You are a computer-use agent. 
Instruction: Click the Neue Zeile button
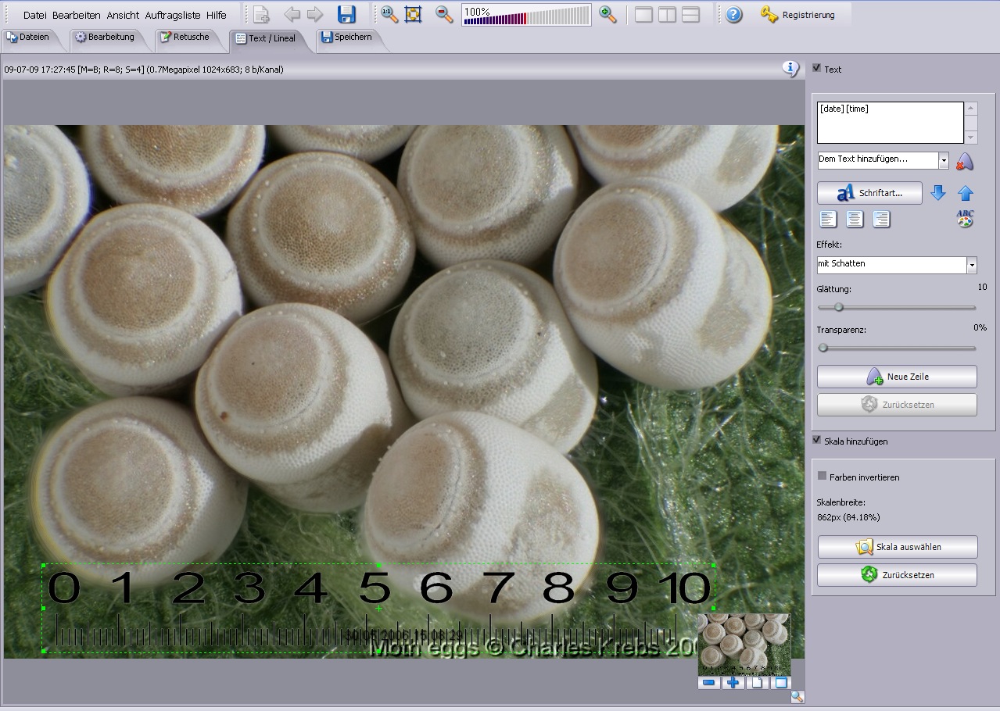coord(897,377)
